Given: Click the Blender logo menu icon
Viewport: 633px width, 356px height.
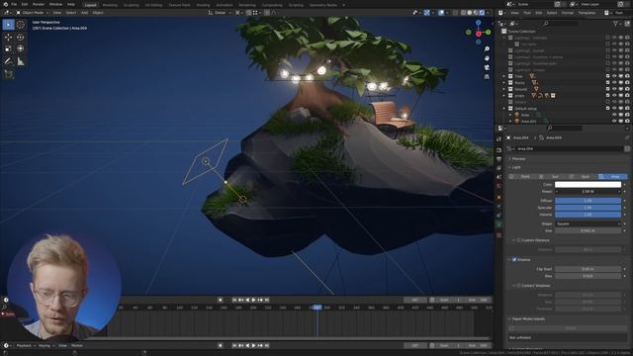Looking at the screenshot, I should point(5,4).
